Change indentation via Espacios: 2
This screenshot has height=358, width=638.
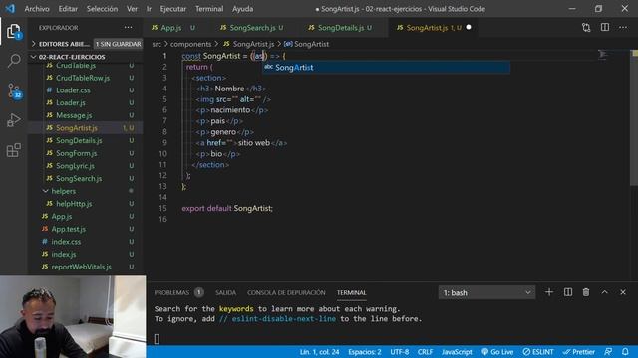tap(365, 352)
